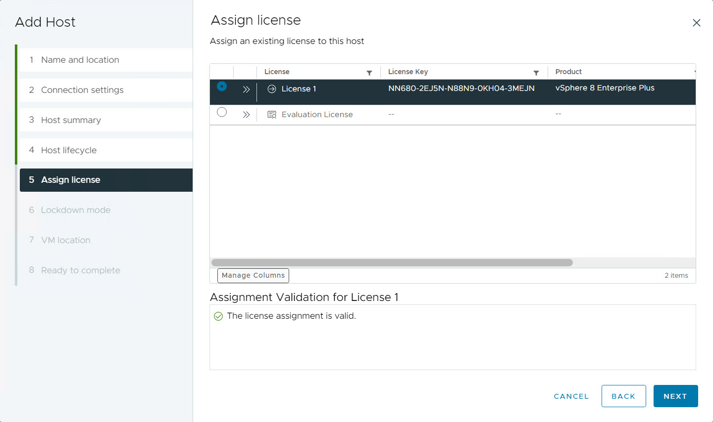Viewport: 713px width, 422px height.
Task: Click the filter icon on the License Key column
Action: coord(536,72)
